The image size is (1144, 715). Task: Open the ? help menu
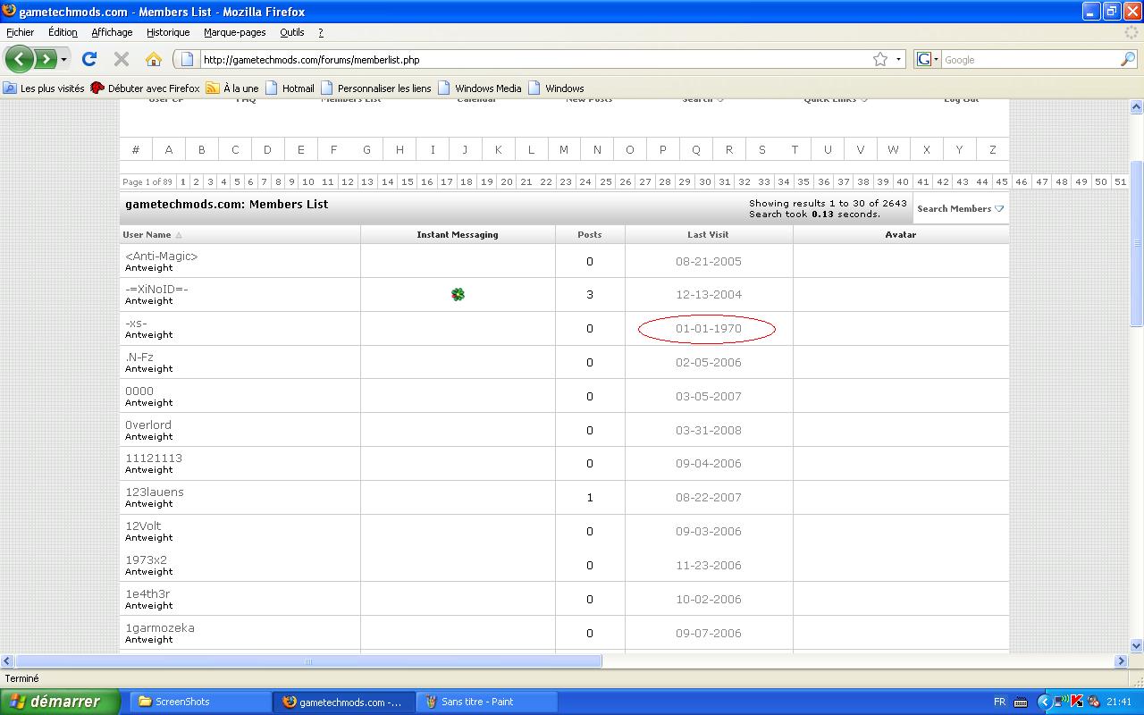[x=321, y=32]
